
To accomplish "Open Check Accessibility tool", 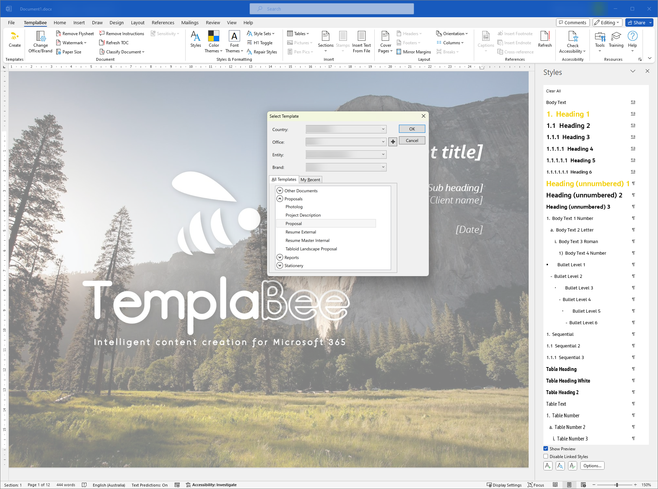I will tap(573, 42).
